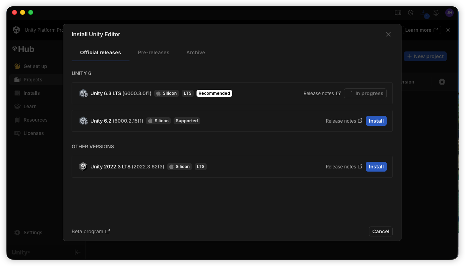Click the Unity 6.3 LTS editor icon
This screenshot has width=465, height=266.
(84, 93)
